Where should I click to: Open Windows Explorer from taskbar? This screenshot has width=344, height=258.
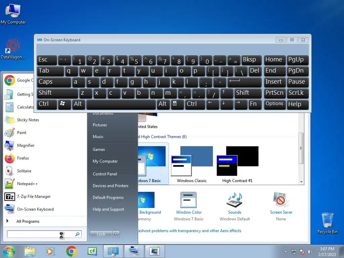click(30, 251)
